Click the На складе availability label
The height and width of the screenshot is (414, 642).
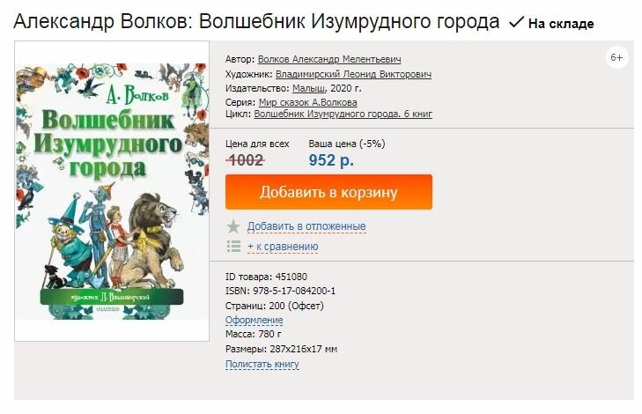[561, 23]
